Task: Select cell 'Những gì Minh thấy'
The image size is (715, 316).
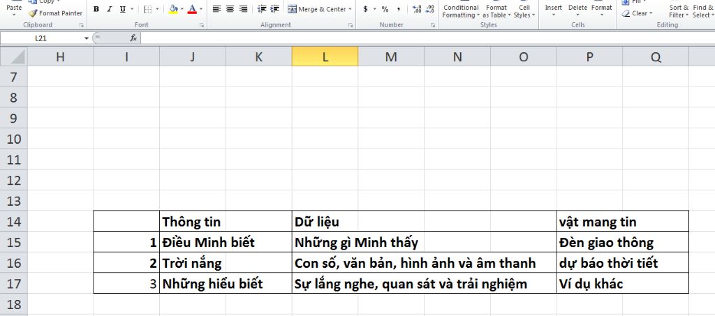Action: 325,242
